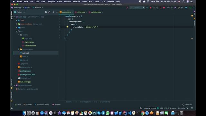
Task: Click the UTF-8 encoding status widget
Action: (166, 108)
